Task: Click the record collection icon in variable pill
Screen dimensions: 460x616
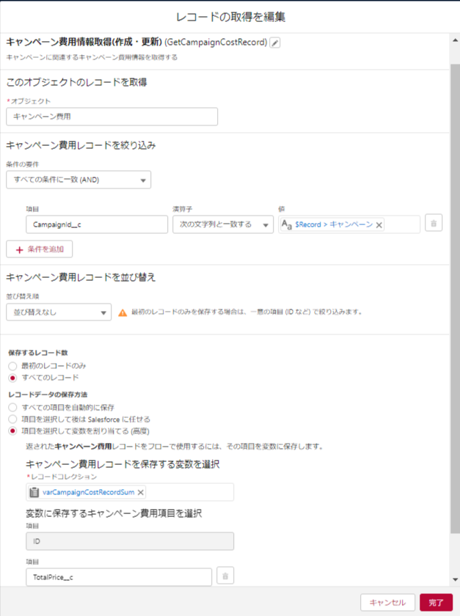Action: tap(34, 492)
